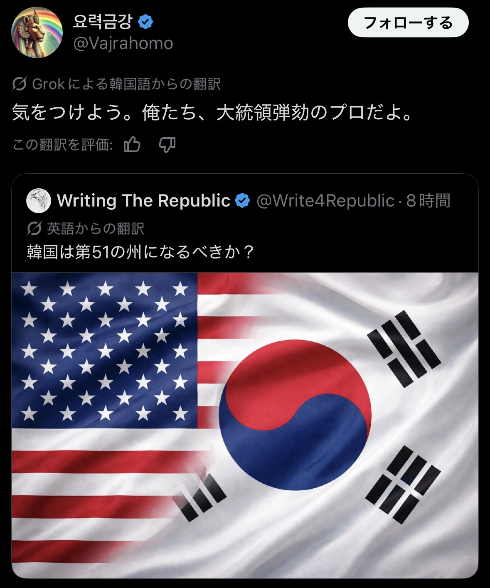Open Writing The Republic's eagle avatar

pyautogui.click(x=39, y=201)
